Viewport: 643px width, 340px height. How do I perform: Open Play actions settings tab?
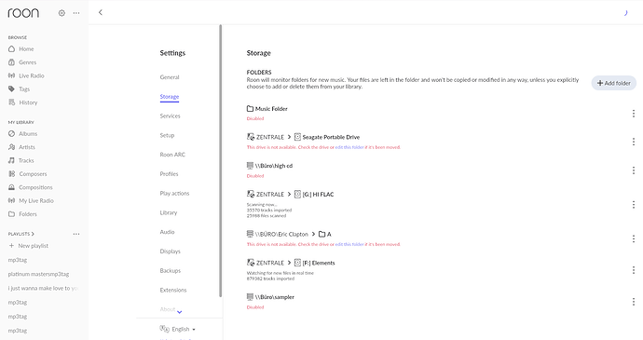pos(174,193)
